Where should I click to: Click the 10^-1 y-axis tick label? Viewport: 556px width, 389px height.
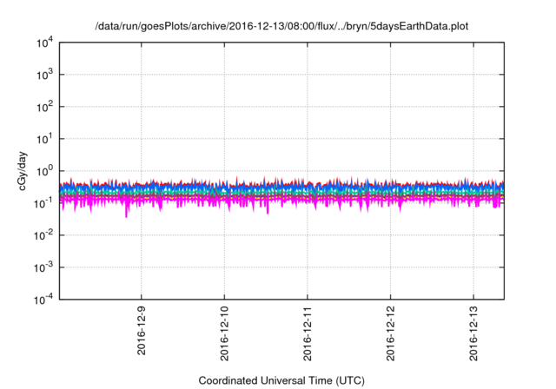(x=43, y=203)
